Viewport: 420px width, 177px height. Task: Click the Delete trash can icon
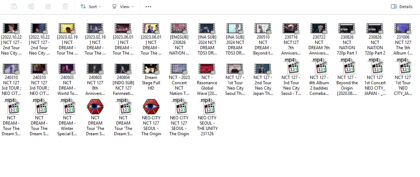point(65,6)
